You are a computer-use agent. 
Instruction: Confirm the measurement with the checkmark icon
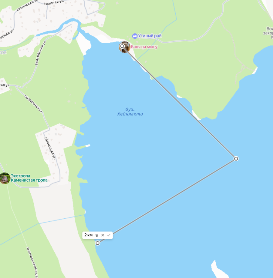point(109,235)
